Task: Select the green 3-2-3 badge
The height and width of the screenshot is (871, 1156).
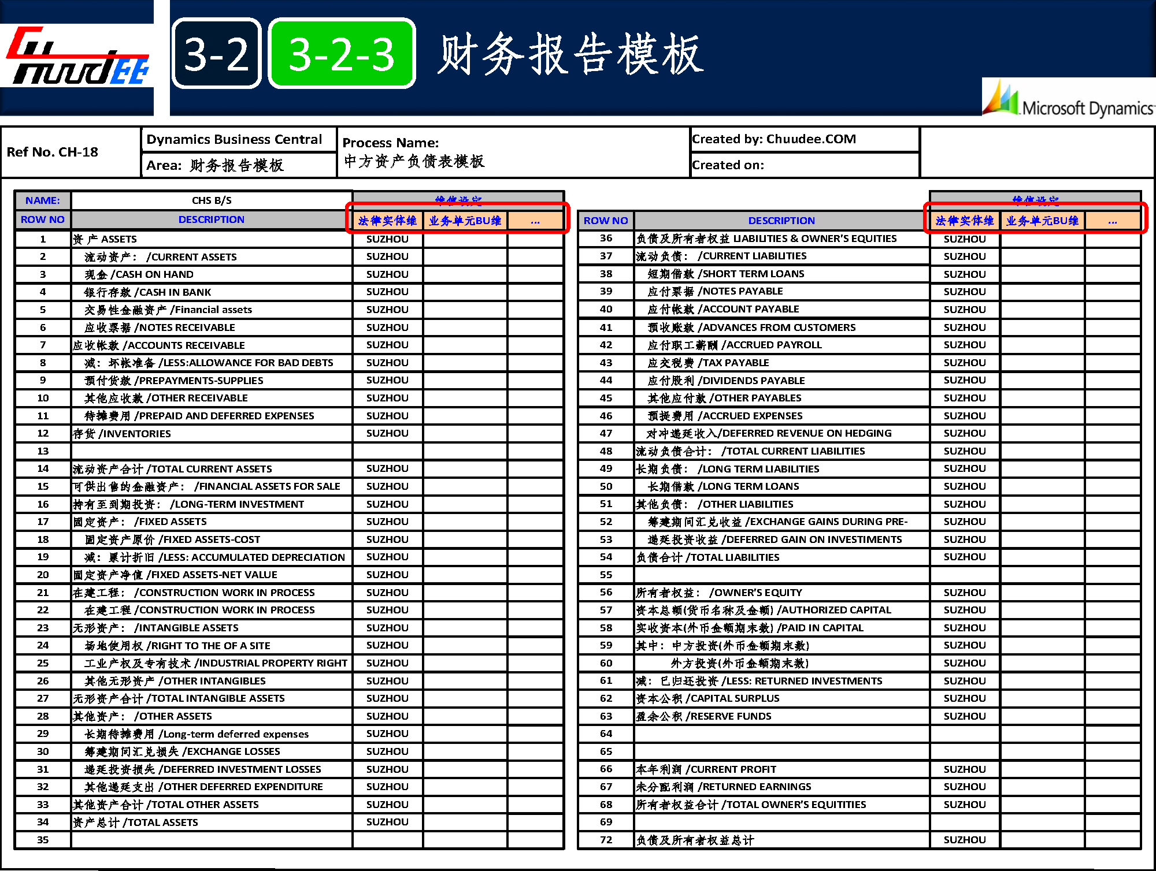Action: point(342,54)
